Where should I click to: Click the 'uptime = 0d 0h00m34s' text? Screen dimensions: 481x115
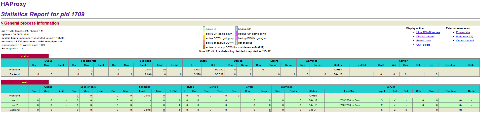pyautogui.click(x=15, y=35)
